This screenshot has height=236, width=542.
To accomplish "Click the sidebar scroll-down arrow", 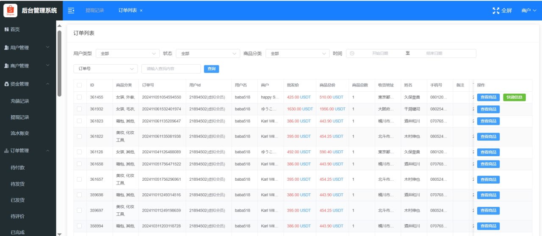I will pyautogui.click(x=59, y=233).
